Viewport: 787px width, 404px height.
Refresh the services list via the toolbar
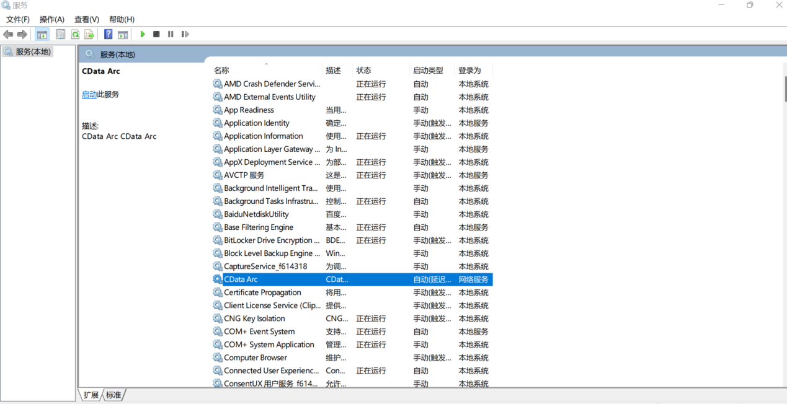coord(75,35)
